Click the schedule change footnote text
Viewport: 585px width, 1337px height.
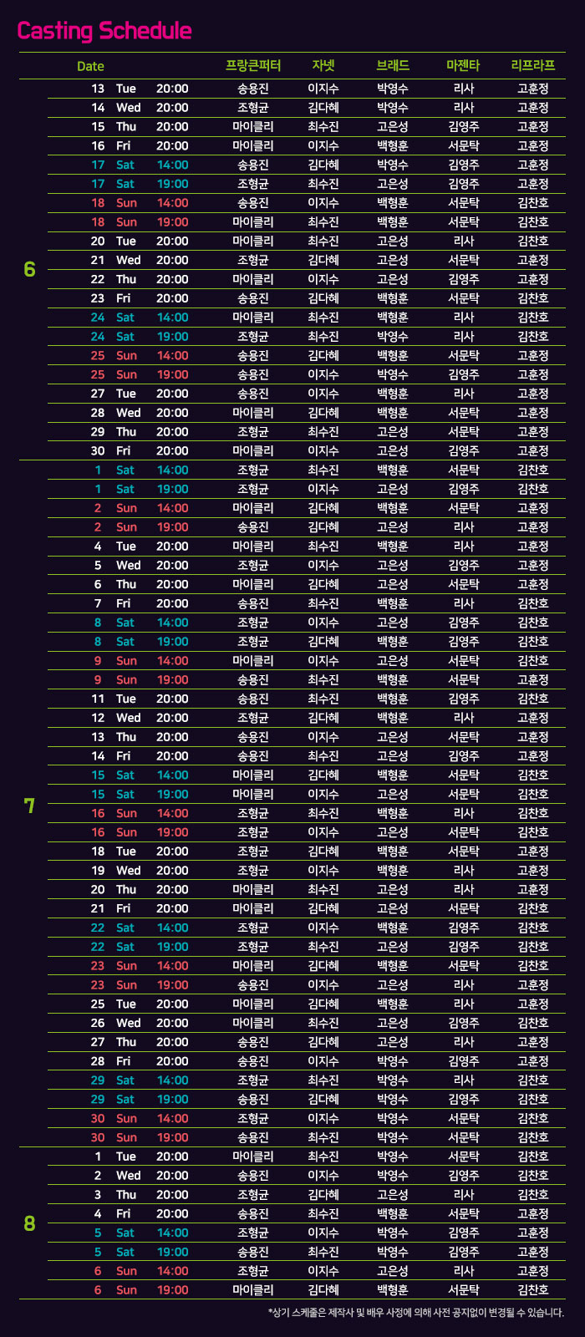[415, 1313]
